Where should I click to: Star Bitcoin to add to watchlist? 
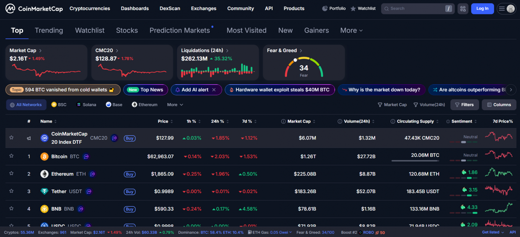point(11,156)
